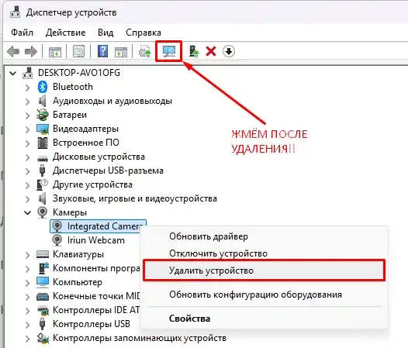Image resolution: width=408 pixels, height=348 pixels.
Task: Expand the Контроллеры IDE node
Action: [27, 311]
